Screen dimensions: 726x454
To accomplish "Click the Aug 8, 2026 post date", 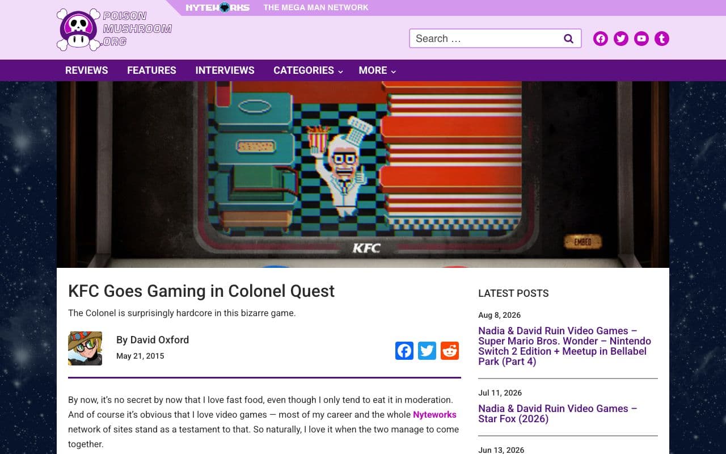I will [499, 315].
